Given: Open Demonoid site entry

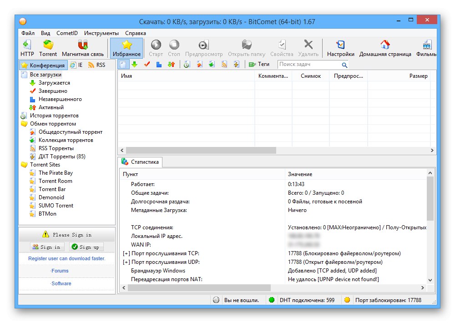Looking at the screenshot, I should click(51, 197).
